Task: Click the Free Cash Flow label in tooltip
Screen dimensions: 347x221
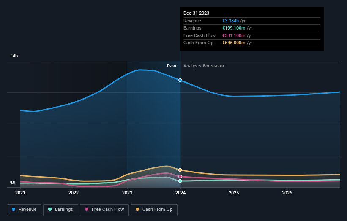Action: 199,35
